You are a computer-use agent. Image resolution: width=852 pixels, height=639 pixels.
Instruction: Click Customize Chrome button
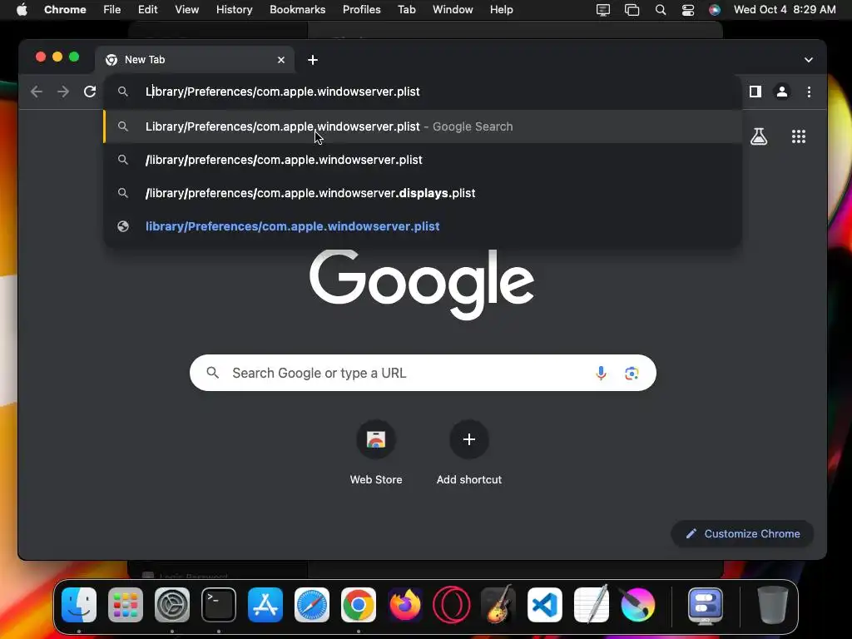pyautogui.click(x=742, y=533)
